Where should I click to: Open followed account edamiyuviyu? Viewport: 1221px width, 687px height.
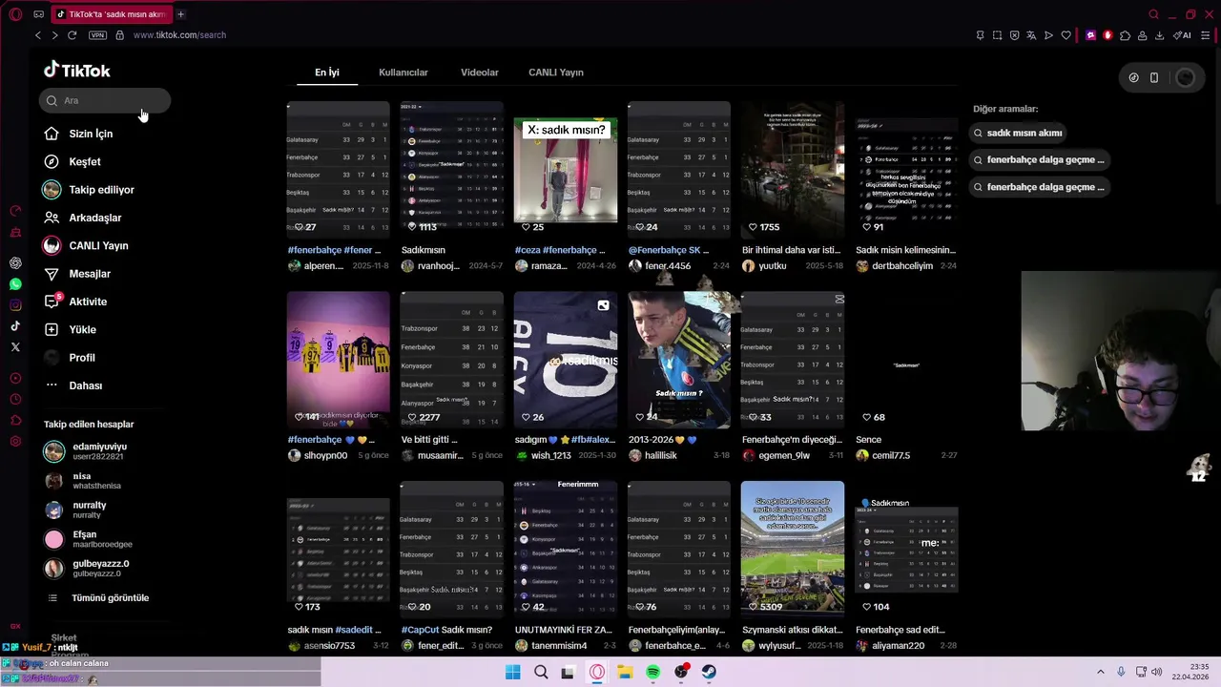tap(86, 451)
